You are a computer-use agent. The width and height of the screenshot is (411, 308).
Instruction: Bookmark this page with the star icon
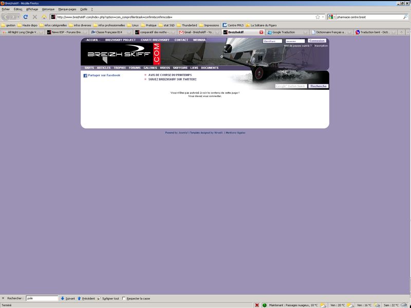317,17
